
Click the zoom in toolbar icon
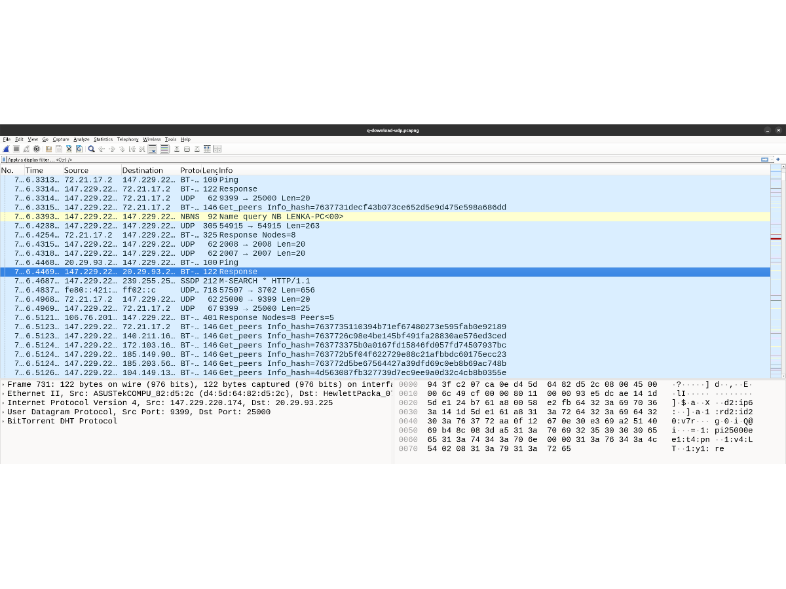[x=176, y=149]
